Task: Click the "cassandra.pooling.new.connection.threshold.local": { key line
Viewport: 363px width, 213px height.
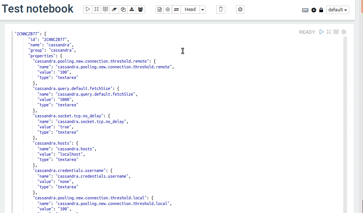Action: (93, 198)
